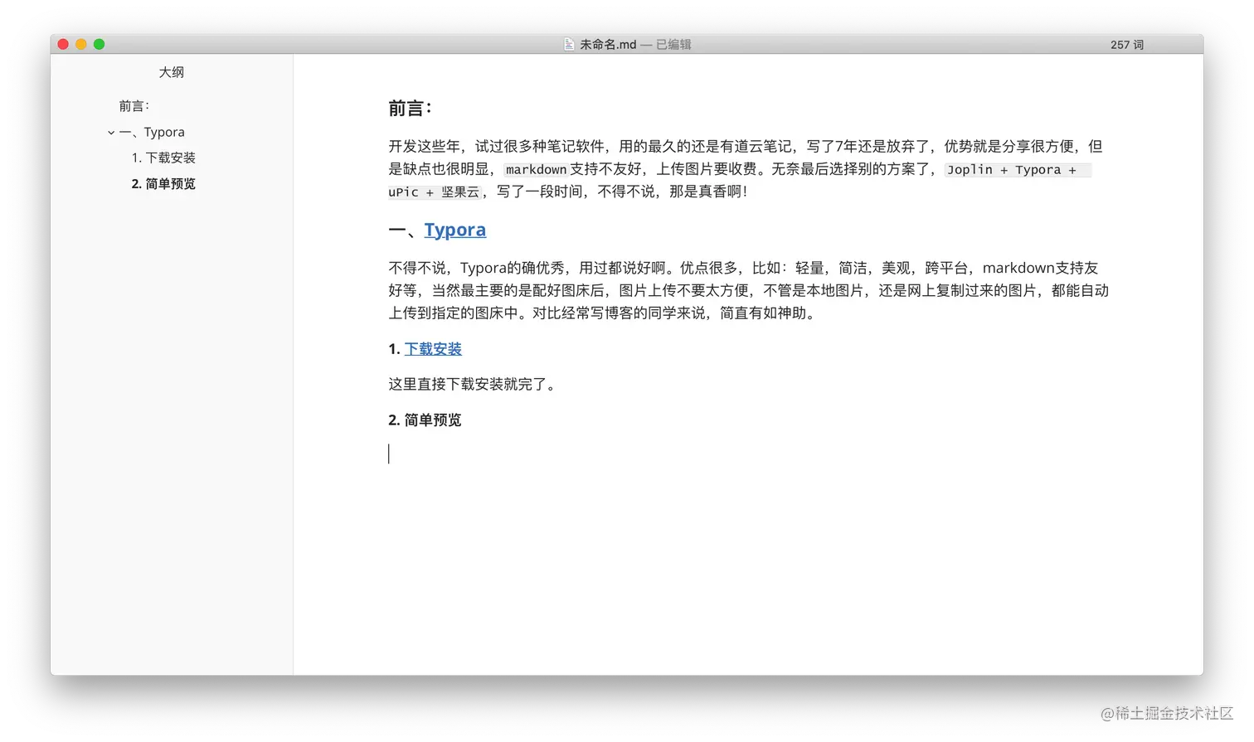Click the "Joplin + Typora" inline code text

(x=1005, y=169)
